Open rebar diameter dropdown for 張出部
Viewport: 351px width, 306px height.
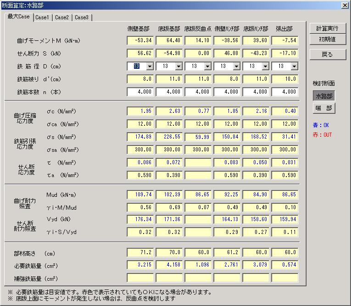[x=294, y=66]
